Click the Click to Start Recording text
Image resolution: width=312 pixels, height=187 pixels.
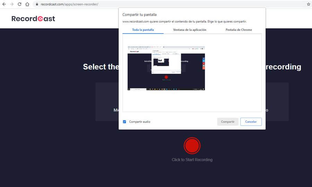[192, 160]
